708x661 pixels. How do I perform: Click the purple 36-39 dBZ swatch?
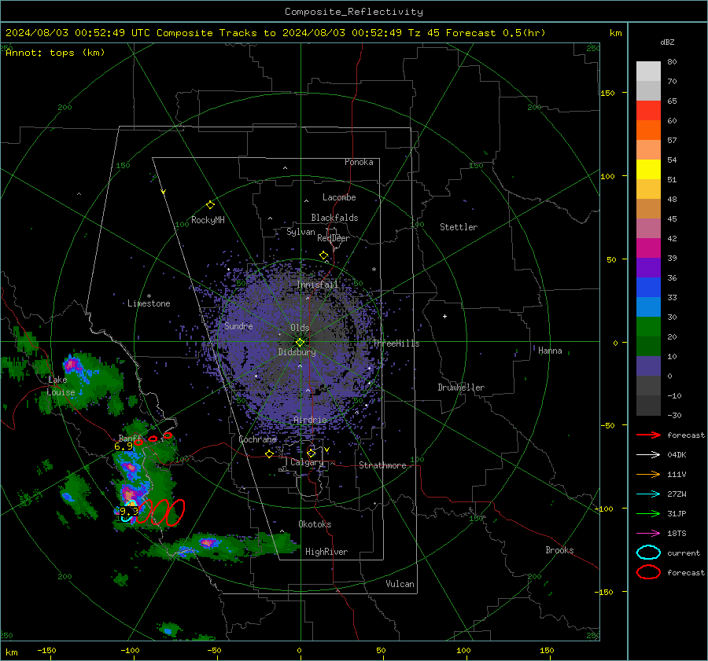point(648,268)
